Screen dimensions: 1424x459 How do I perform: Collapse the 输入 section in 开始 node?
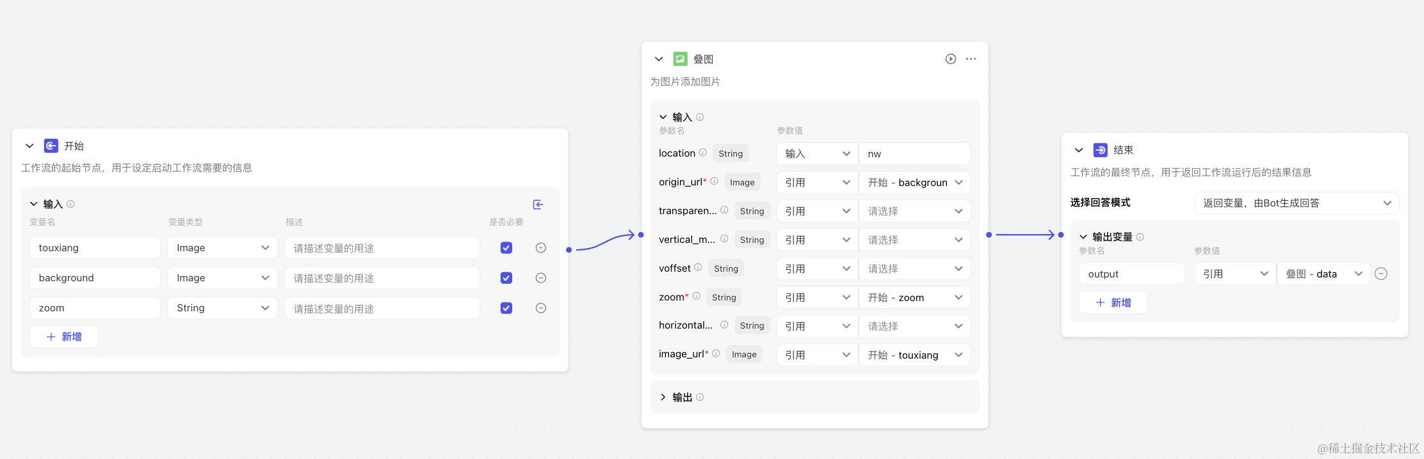(x=34, y=204)
